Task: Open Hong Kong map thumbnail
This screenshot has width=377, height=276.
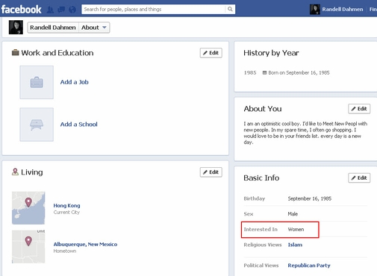Action: [x=28, y=208]
